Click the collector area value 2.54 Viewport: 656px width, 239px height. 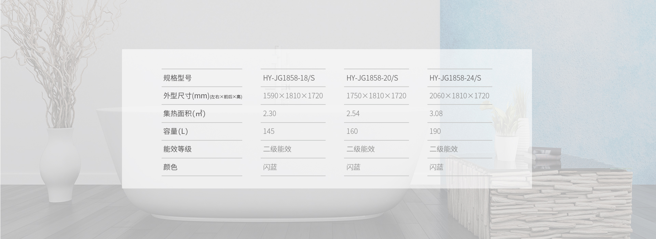(x=353, y=113)
